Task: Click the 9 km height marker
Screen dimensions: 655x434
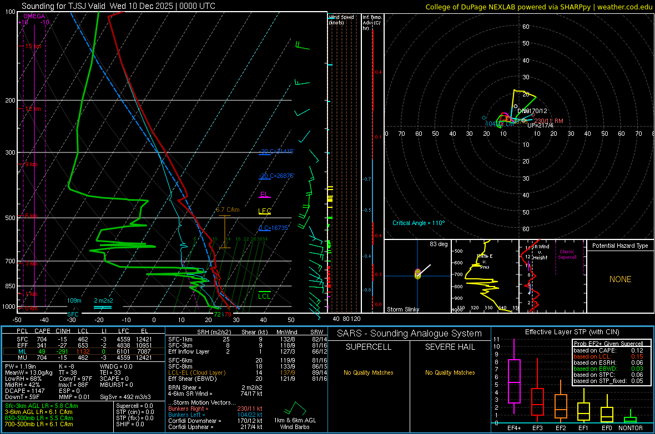Action: click(31, 165)
